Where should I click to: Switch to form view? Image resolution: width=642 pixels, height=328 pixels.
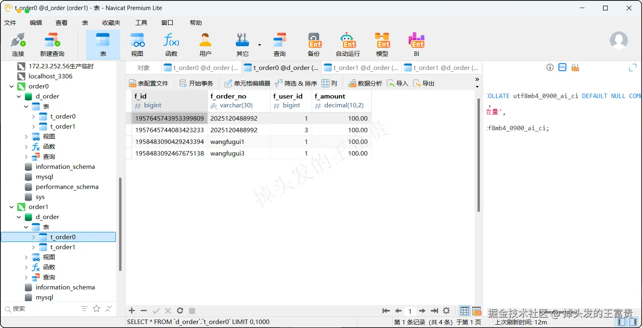click(x=477, y=311)
